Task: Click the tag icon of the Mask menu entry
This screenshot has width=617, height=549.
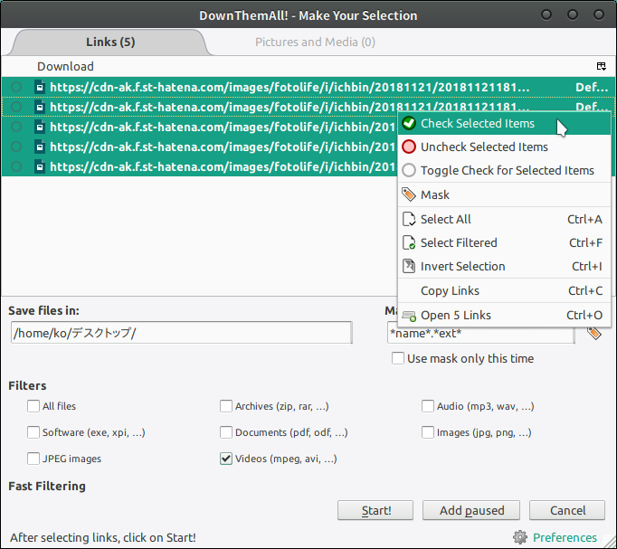Action: click(x=409, y=194)
